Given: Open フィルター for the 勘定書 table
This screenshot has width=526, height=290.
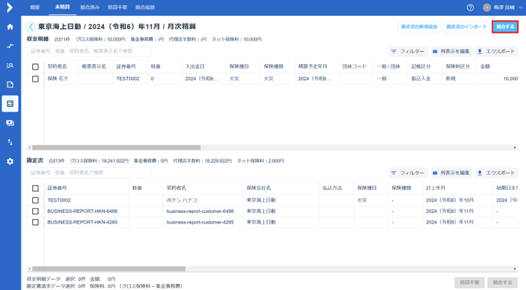Looking at the screenshot, I should pos(408,172).
